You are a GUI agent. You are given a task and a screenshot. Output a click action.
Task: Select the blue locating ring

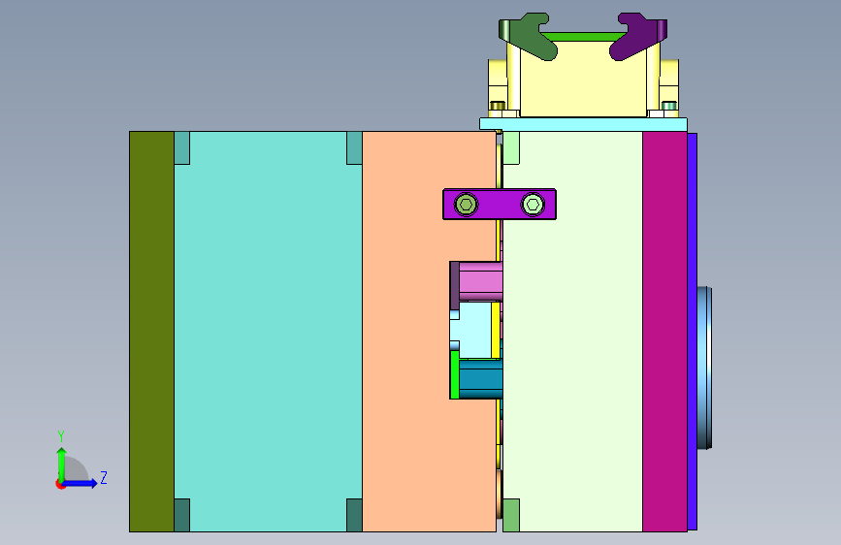click(705, 368)
